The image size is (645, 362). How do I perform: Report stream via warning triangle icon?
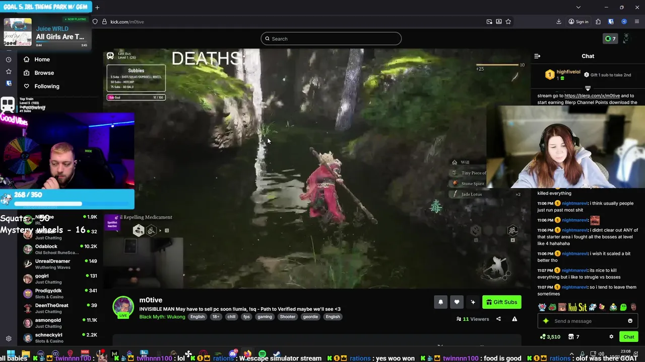pos(514,319)
